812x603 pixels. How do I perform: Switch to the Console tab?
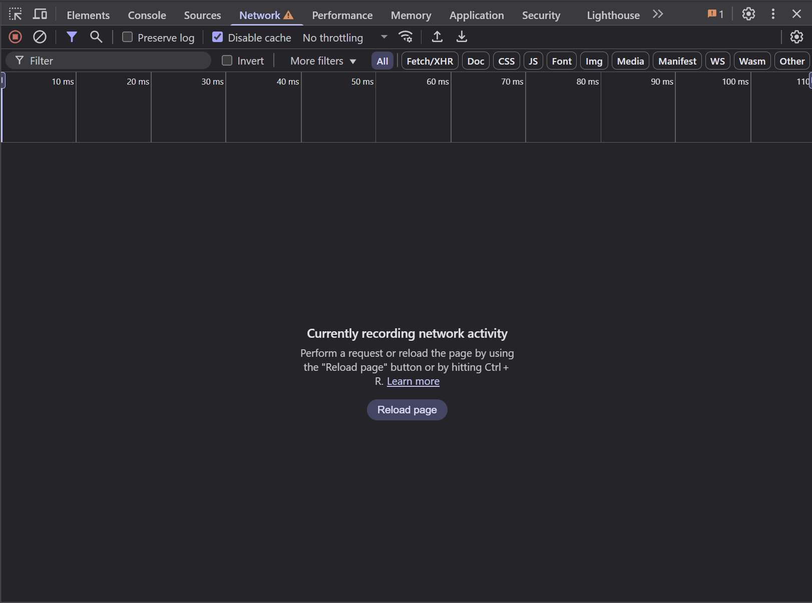click(147, 16)
